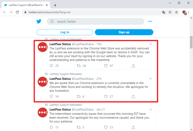Click the Sign up button

coord(124,32)
